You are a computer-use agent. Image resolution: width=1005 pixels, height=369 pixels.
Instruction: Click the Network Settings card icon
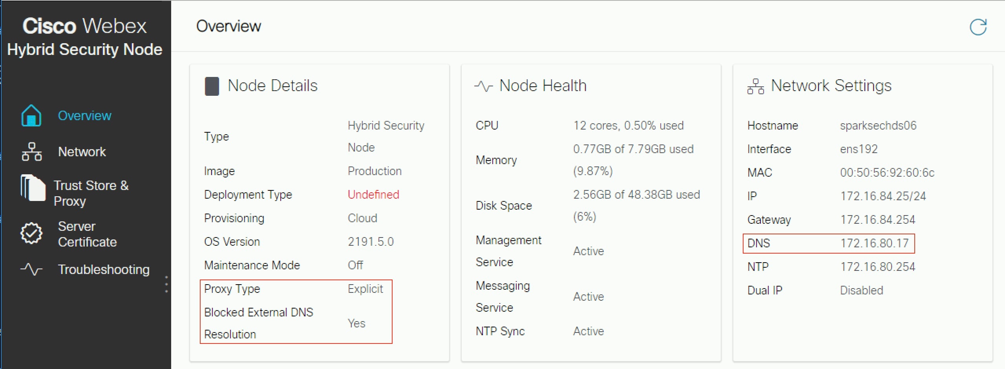[x=756, y=86]
